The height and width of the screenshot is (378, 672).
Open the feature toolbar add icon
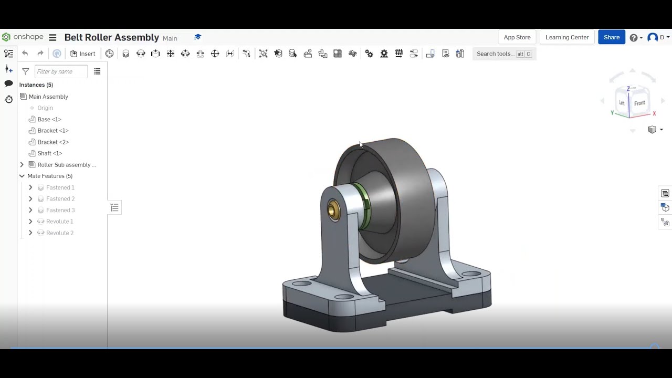8,69
